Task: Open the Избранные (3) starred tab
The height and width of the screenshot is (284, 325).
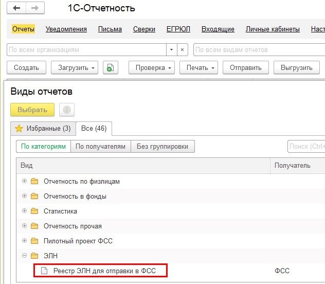Action: point(43,128)
